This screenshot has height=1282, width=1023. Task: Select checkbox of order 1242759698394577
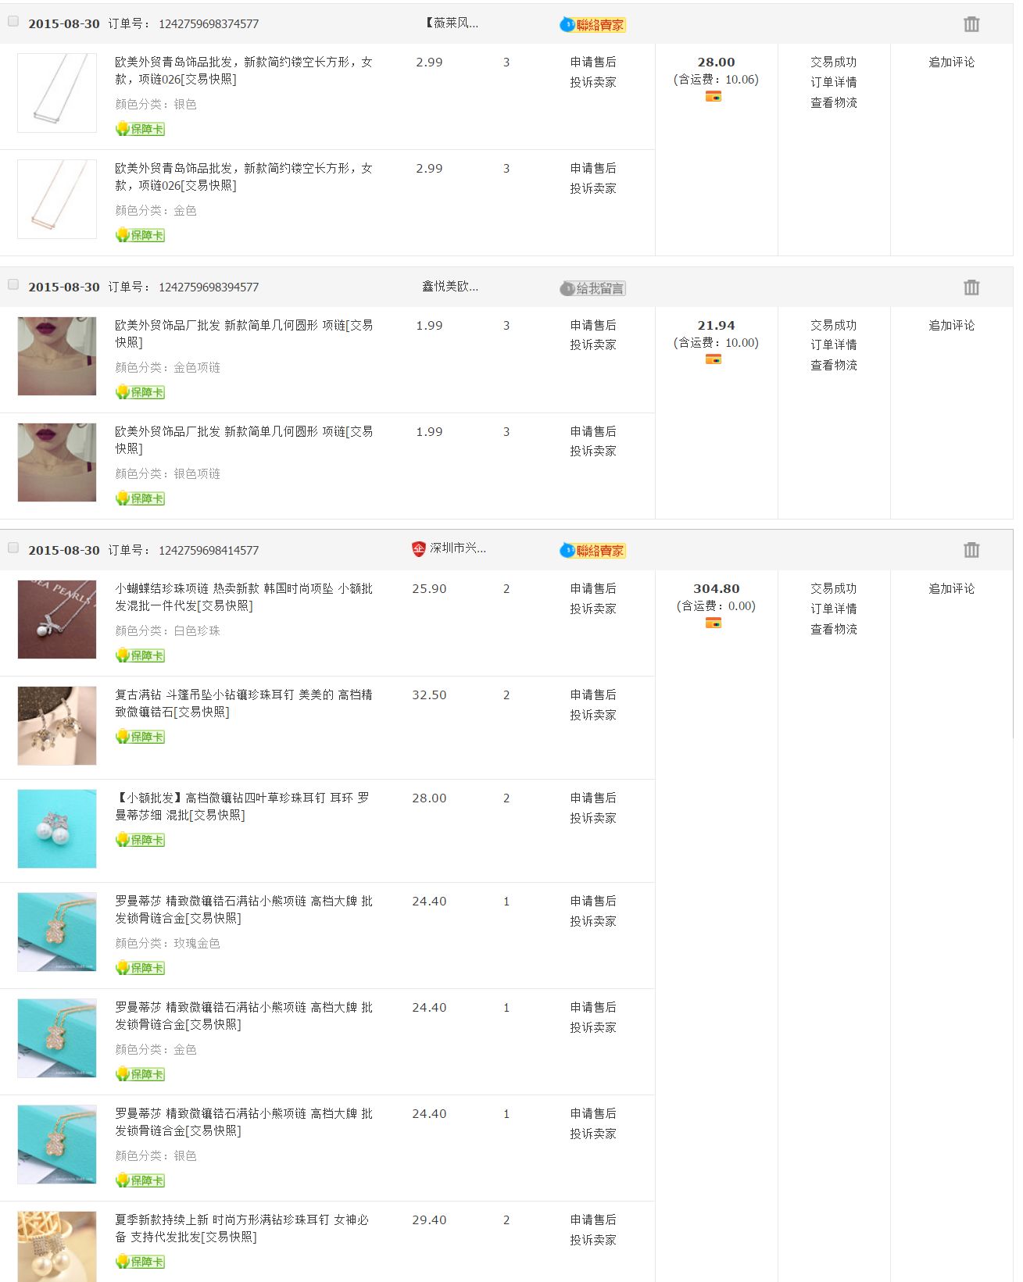(x=13, y=284)
